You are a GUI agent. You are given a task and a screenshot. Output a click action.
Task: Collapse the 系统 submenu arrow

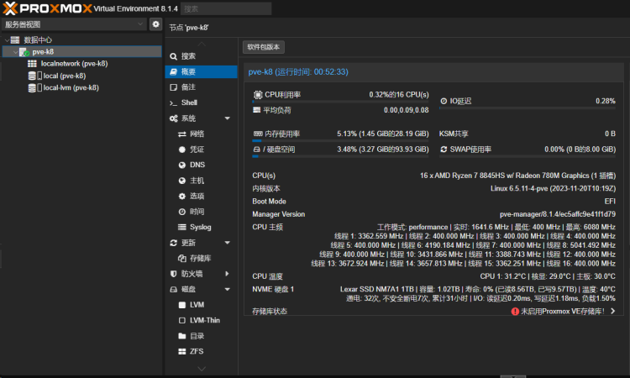click(227, 118)
